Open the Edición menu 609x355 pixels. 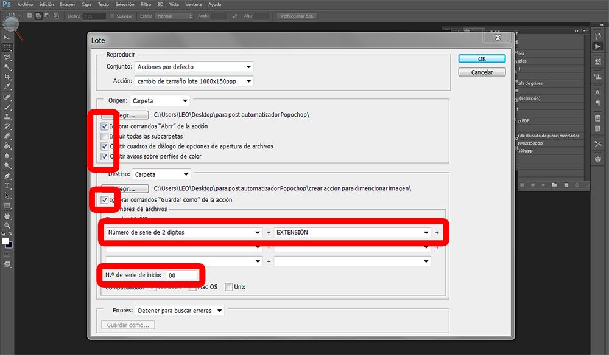47,5
